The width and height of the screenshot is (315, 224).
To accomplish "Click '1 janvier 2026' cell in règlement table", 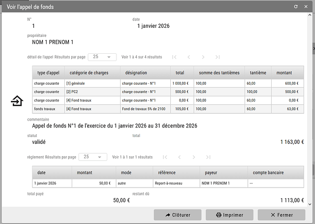I will coord(52,183).
